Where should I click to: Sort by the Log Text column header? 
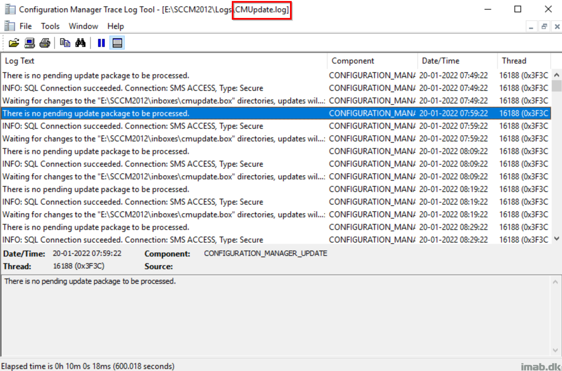[164, 61]
